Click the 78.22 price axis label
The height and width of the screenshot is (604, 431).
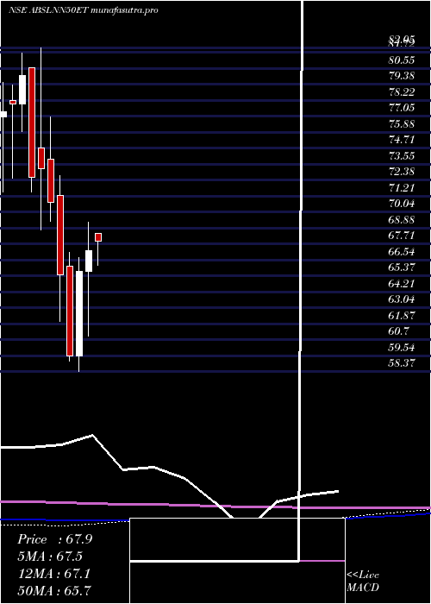[402, 92]
